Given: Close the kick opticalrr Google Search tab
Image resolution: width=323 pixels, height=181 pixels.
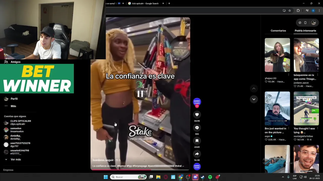Looking at the screenshot, I should pos(163,4).
